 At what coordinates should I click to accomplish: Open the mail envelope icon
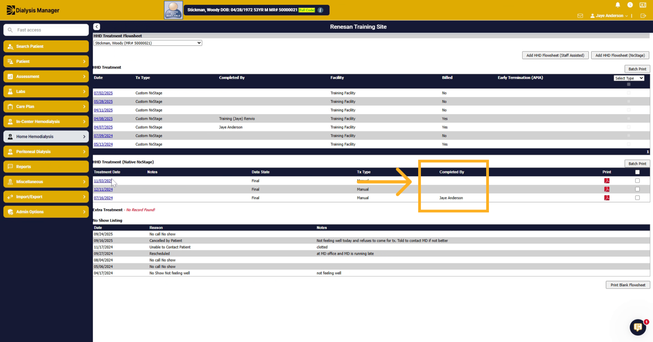click(580, 16)
